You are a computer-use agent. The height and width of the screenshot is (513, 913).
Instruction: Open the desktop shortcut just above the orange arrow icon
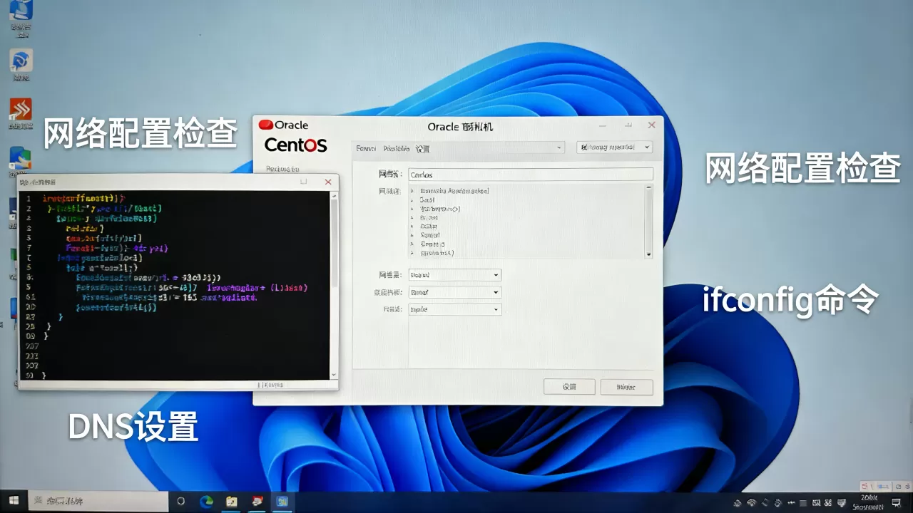tap(21, 60)
